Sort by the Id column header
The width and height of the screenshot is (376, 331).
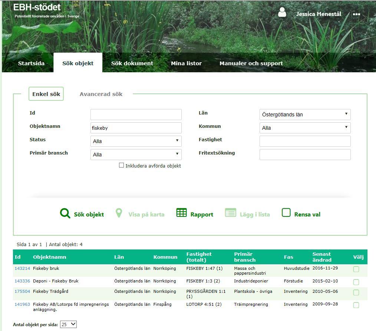tap(17, 257)
